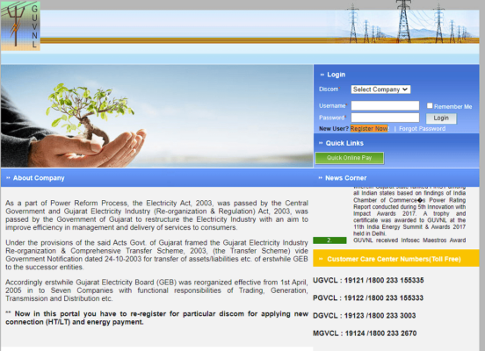
Task: Click inside the Username field
Action: 385,105
